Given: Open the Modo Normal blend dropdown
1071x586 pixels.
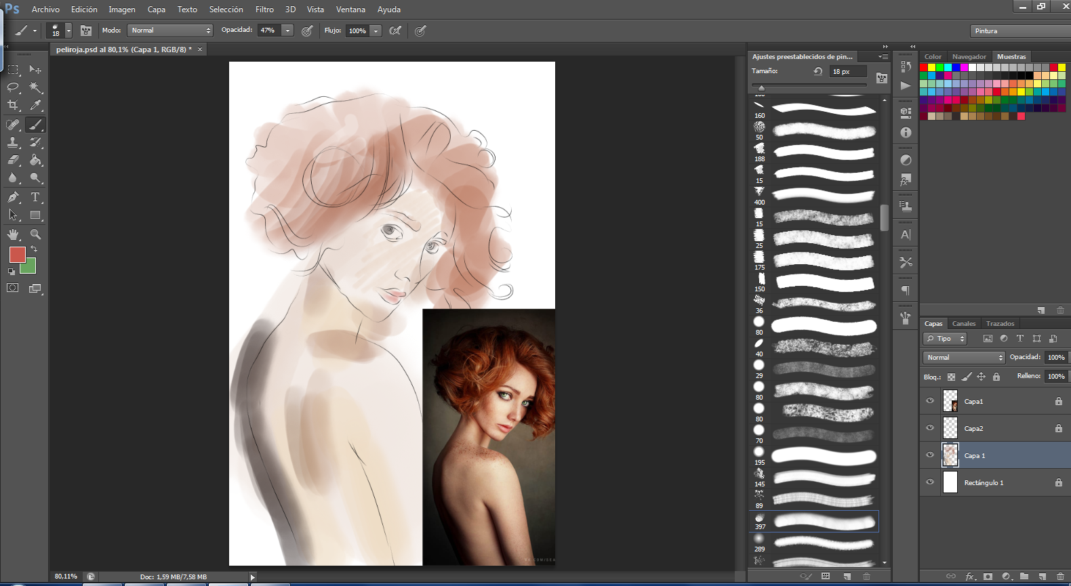Looking at the screenshot, I should 170,30.
